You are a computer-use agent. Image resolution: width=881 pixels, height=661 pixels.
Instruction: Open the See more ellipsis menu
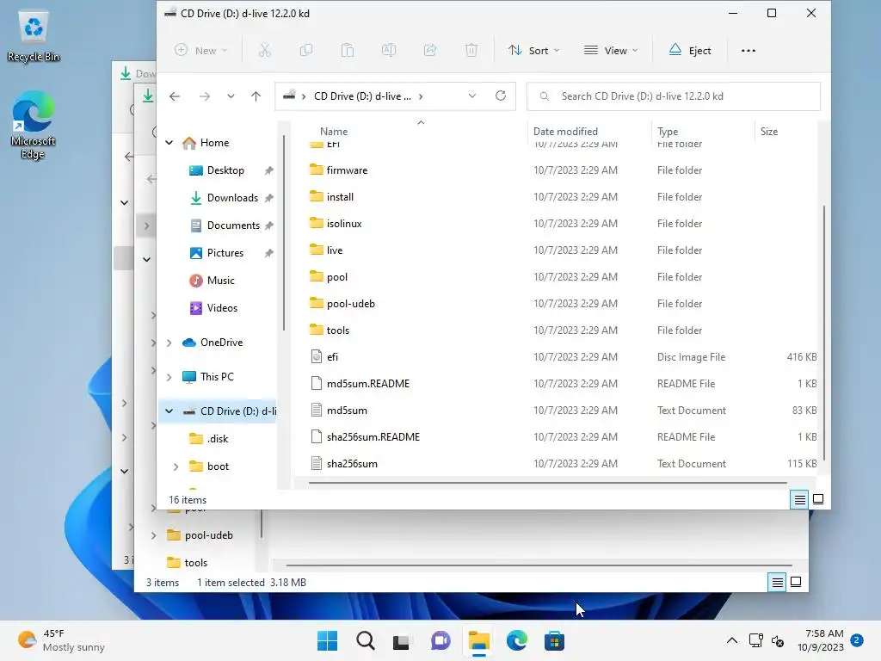749,51
